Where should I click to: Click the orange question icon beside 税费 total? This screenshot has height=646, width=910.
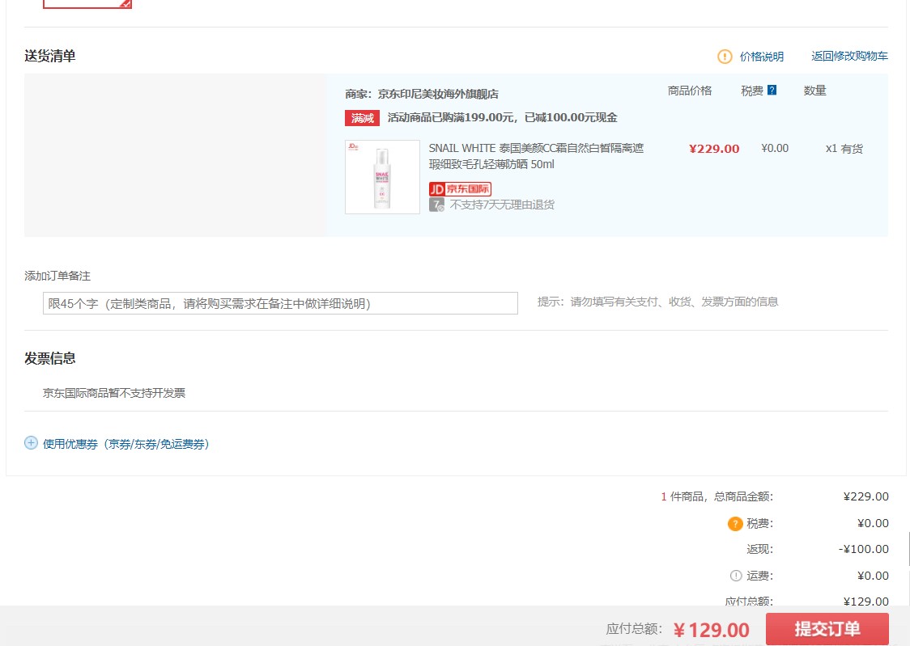click(x=735, y=523)
